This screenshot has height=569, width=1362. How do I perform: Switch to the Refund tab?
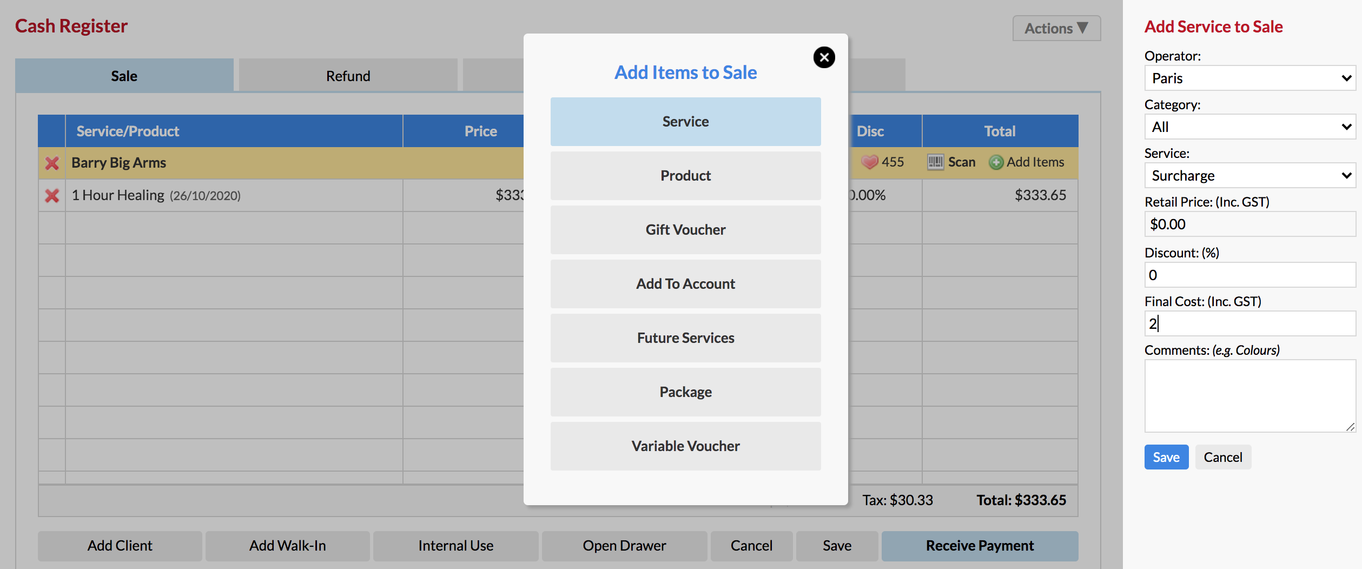[348, 76]
